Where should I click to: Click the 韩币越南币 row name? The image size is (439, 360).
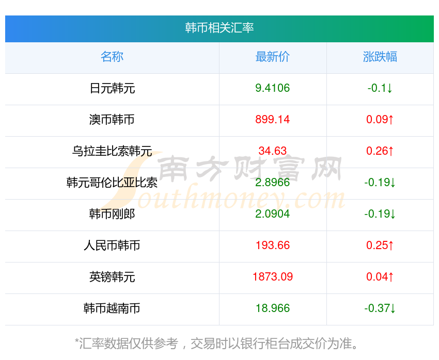[x=112, y=308]
